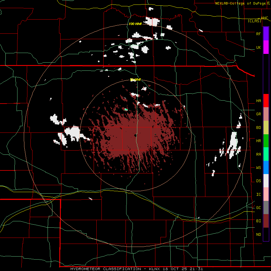Click the BI legend label
Image resolution: width=271 pixels, height=271 pixels.
tap(259, 221)
